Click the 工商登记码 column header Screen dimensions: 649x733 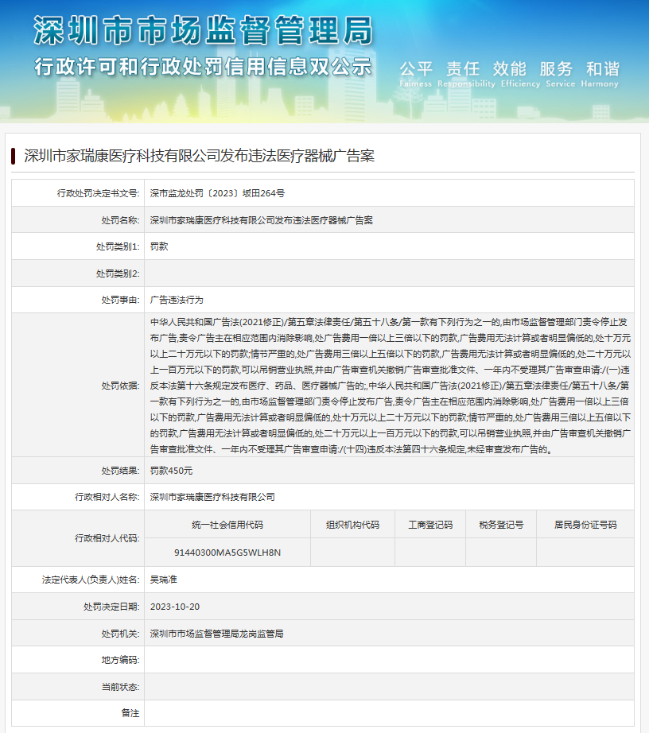pos(430,525)
